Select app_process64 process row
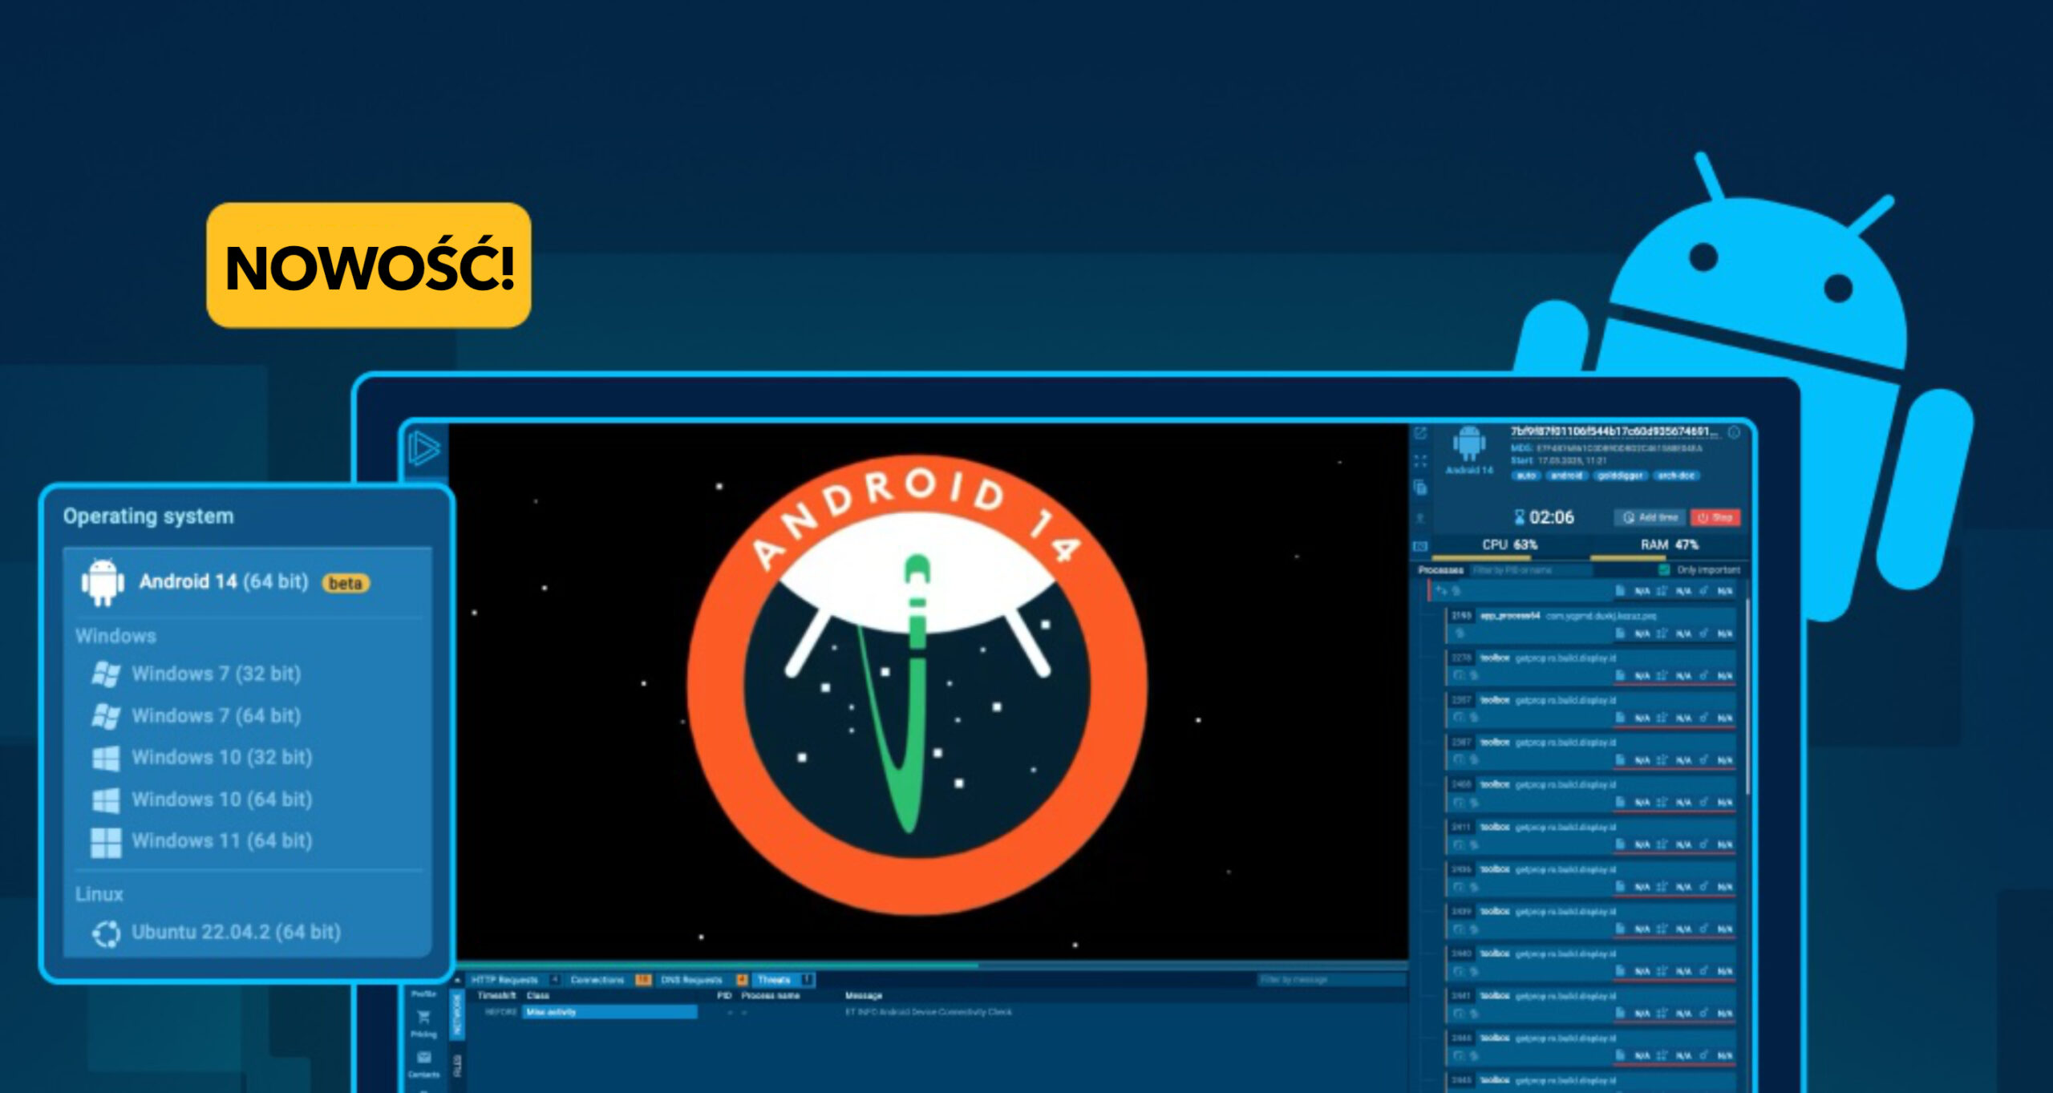 click(x=1590, y=625)
